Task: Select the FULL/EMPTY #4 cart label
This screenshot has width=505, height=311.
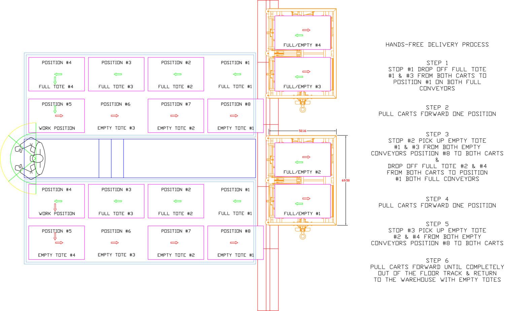Action: (302, 45)
